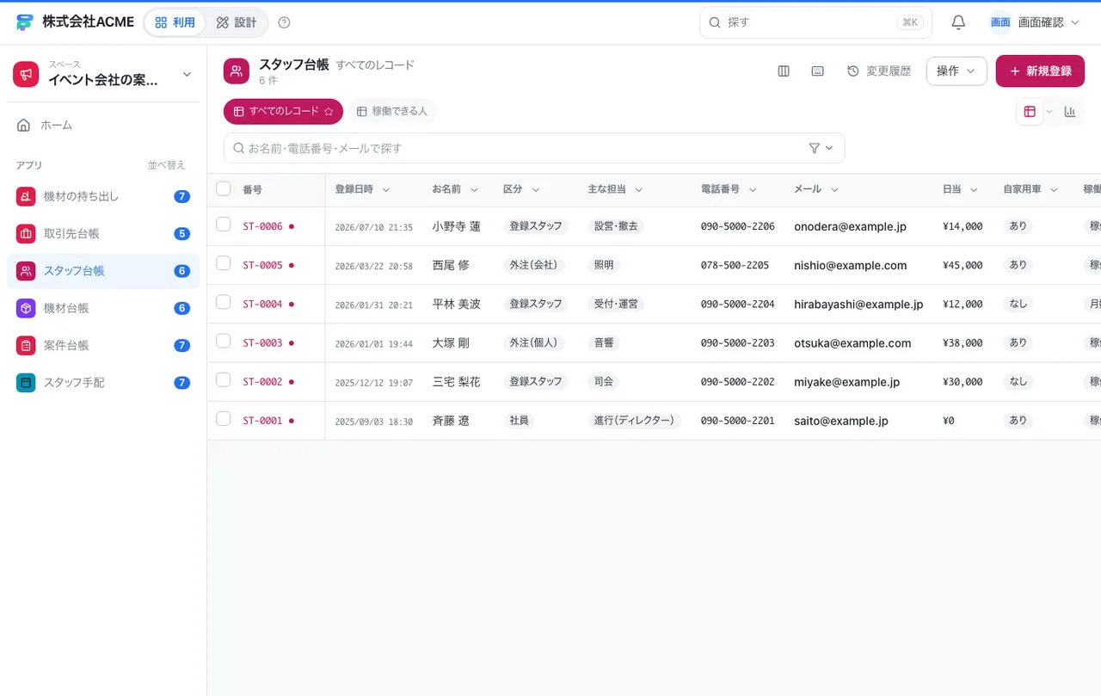Open 機材台帳 app in sidebar
Screen dimensions: 1101x696
[103, 308]
